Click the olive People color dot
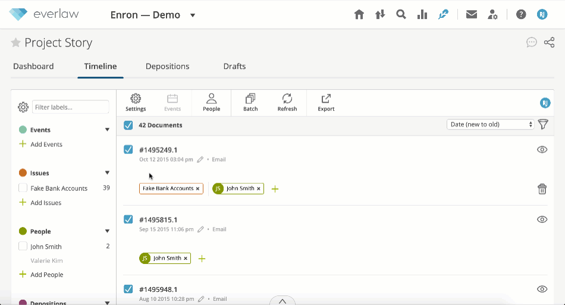Viewport: 565px width, 305px height. tap(23, 231)
